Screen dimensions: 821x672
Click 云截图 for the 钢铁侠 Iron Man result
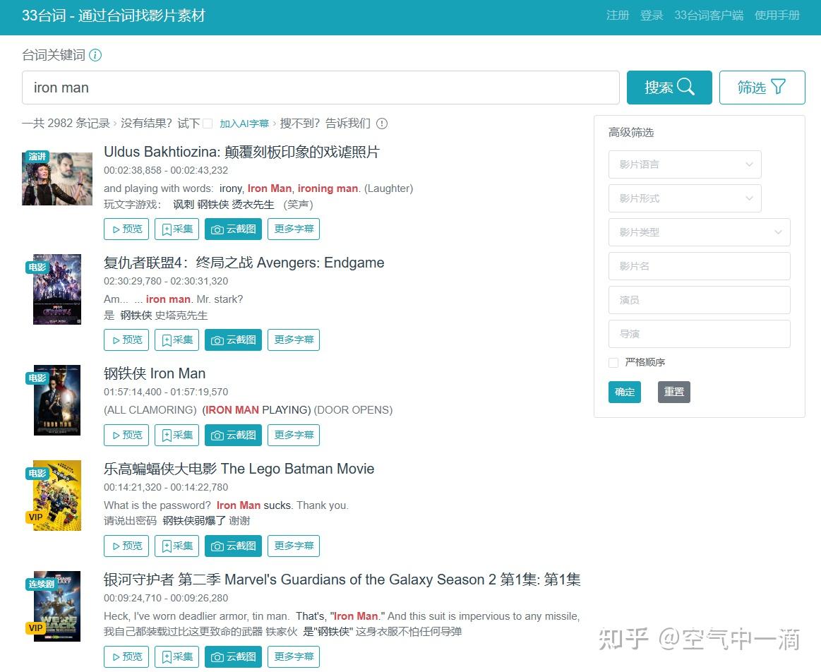point(233,436)
